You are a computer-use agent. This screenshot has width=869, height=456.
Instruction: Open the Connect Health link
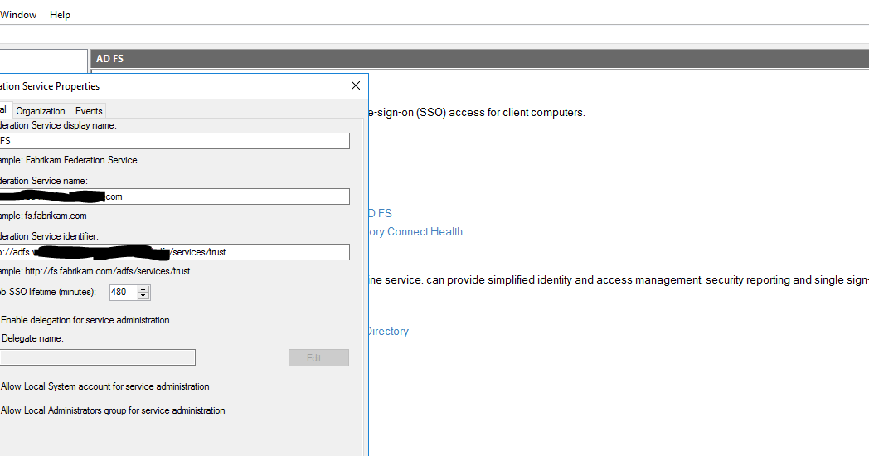click(415, 231)
